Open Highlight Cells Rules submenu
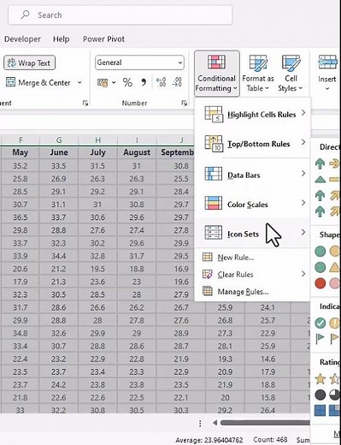This screenshot has height=445, width=341. [253, 114]
